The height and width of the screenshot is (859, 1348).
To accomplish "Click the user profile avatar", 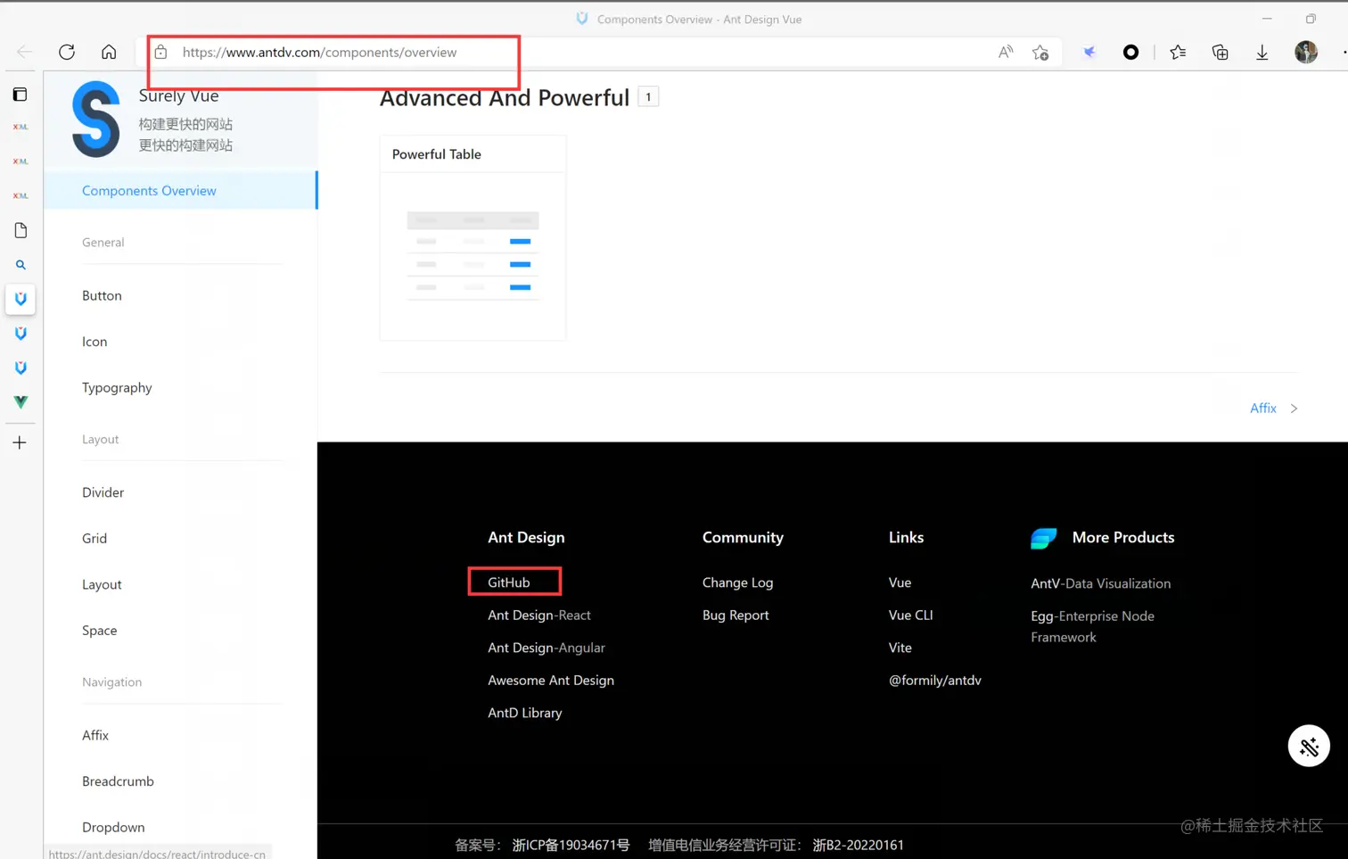I will [1306, 52].
